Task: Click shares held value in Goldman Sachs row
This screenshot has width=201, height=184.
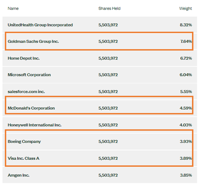Action: [108, 41]
